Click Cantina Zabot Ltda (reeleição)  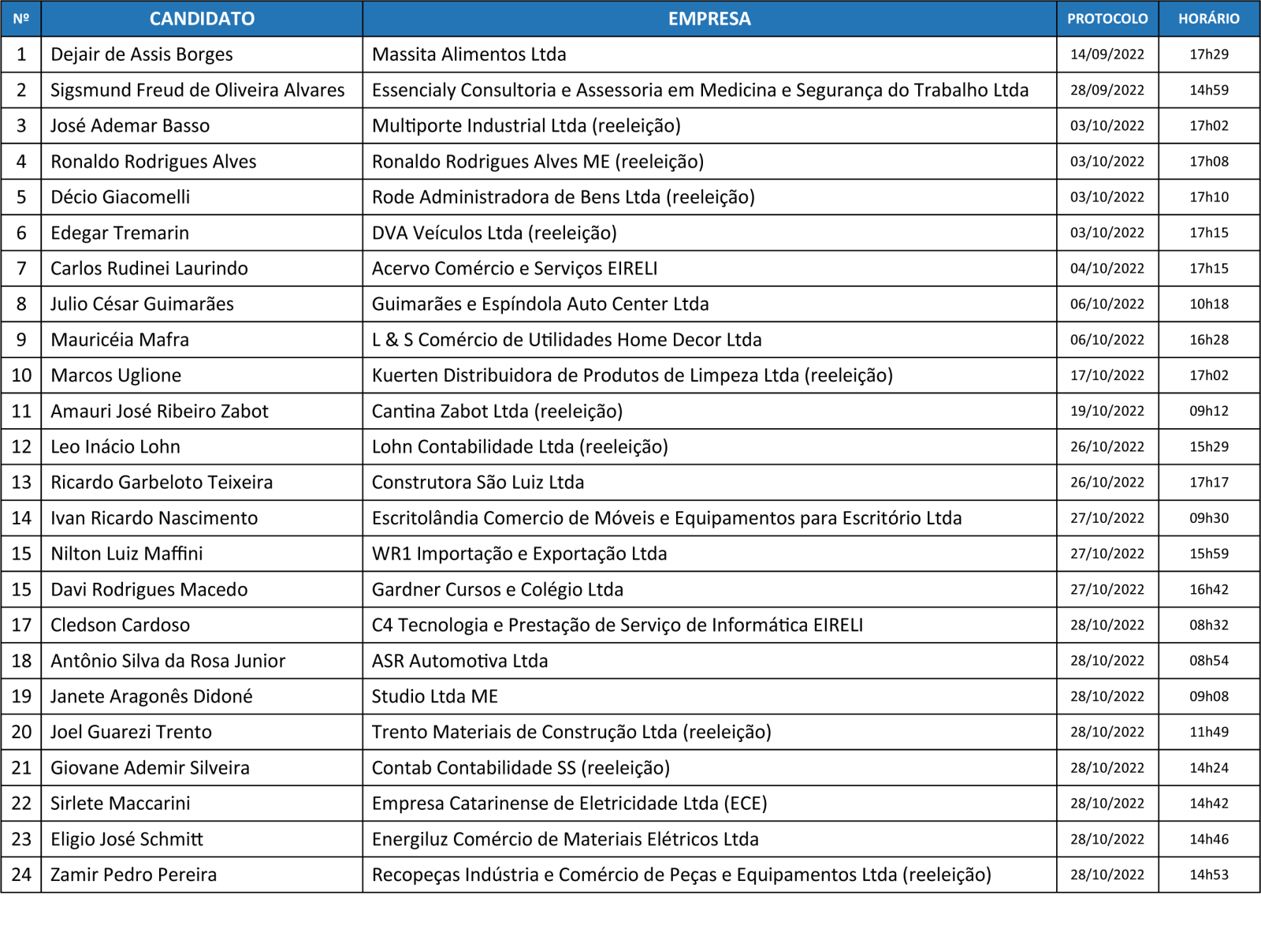tap(497, 411)
